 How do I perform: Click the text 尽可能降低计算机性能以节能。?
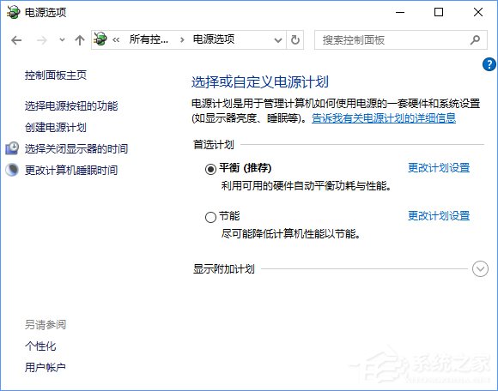click(x=290, y=234)
